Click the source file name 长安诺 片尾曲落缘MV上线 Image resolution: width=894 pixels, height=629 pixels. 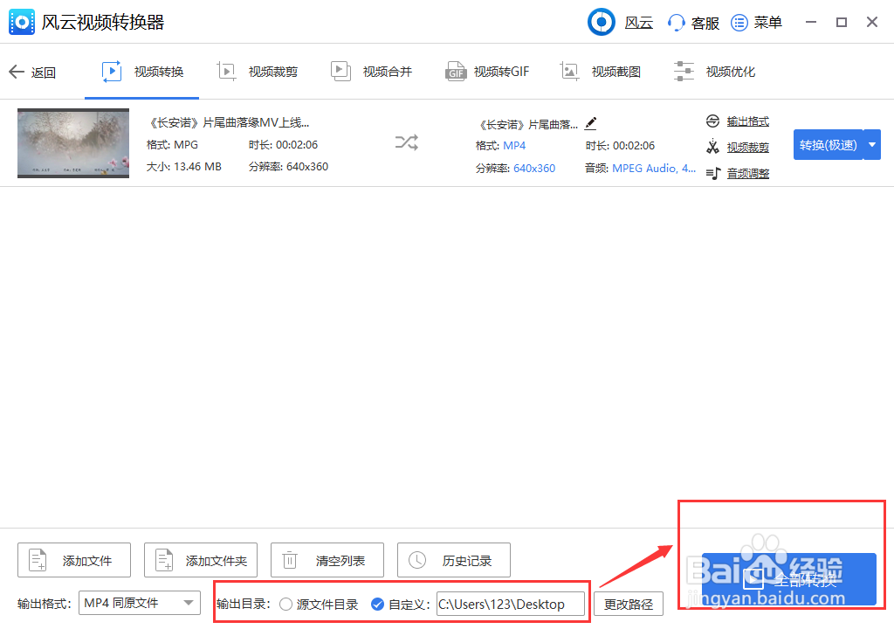tap(229, 122)
